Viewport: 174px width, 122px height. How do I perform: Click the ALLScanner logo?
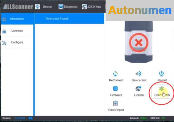18,7
